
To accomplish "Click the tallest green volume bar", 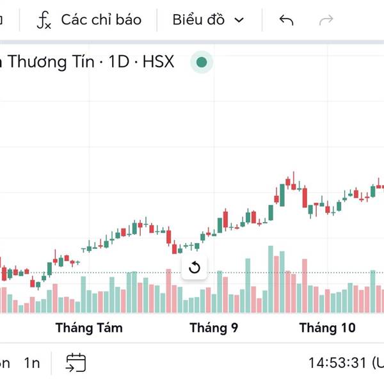I will coord(271,282).
